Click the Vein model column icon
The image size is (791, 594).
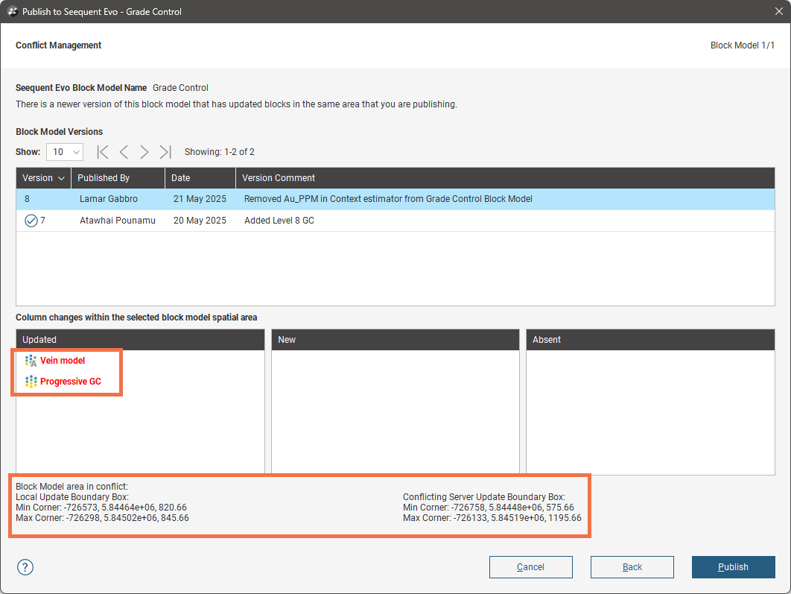pos(31,361)
